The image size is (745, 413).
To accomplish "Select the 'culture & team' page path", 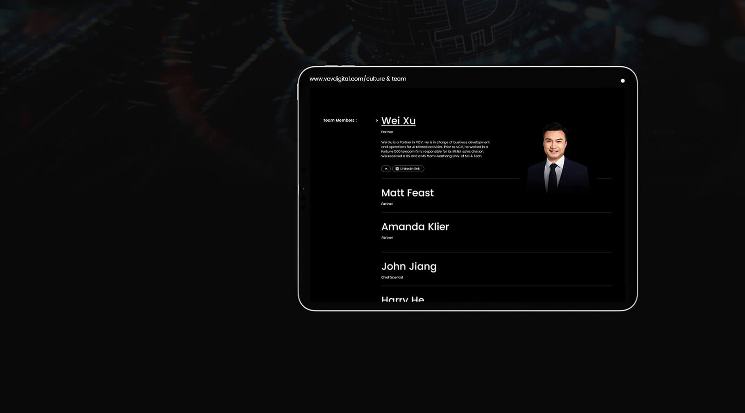I will pyautogui.click(x=386, y=79).
